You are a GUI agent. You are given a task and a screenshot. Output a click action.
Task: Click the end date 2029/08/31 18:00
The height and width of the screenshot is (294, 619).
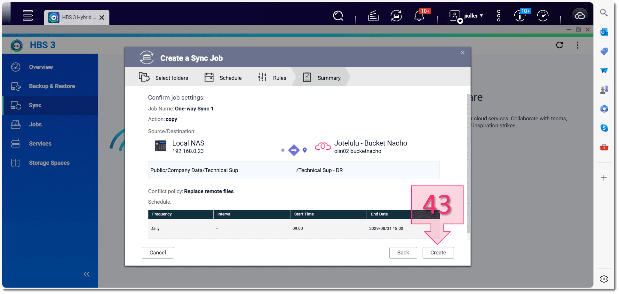coord(386,229)
